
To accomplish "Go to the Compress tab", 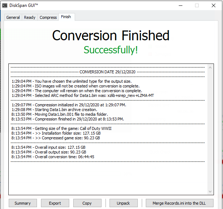I will click(x=48, y=17).
